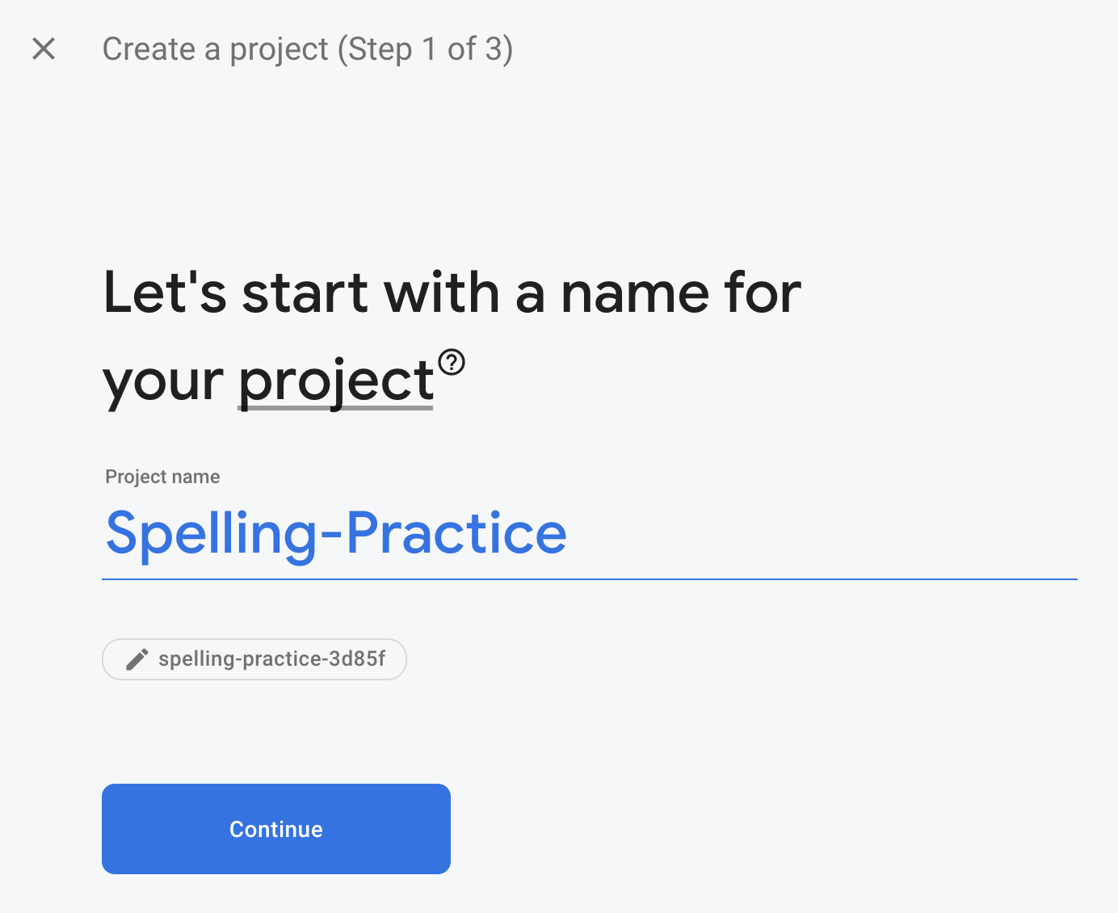Click the word "Spelling" in the name field

(212, 533)
